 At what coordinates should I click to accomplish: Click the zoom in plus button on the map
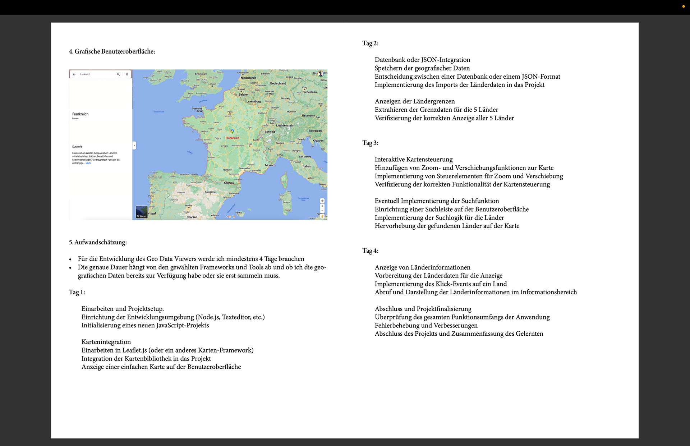[x=322, y=207]
